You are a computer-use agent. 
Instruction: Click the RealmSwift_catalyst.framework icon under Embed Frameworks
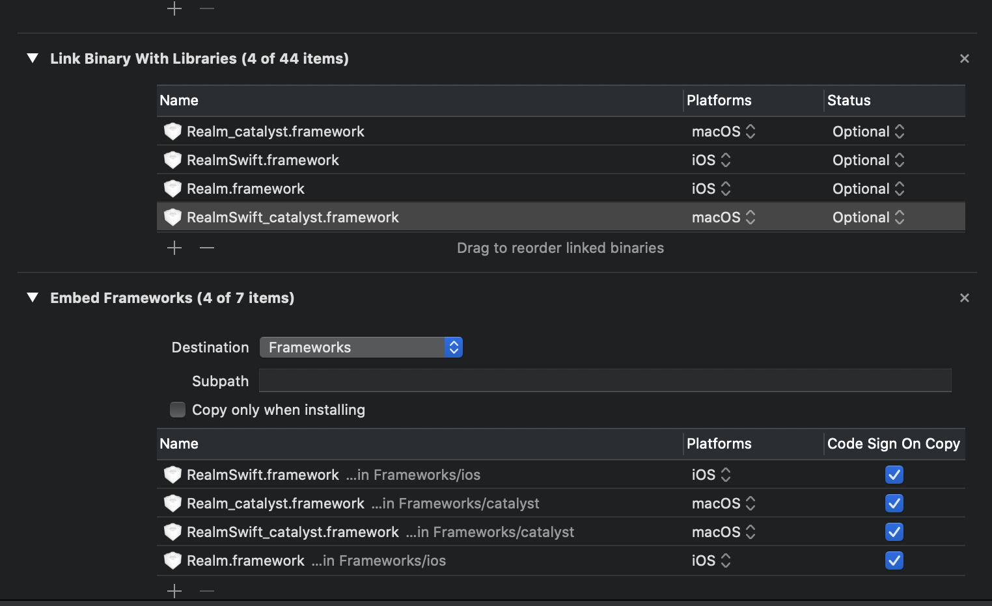click(172, 532)
